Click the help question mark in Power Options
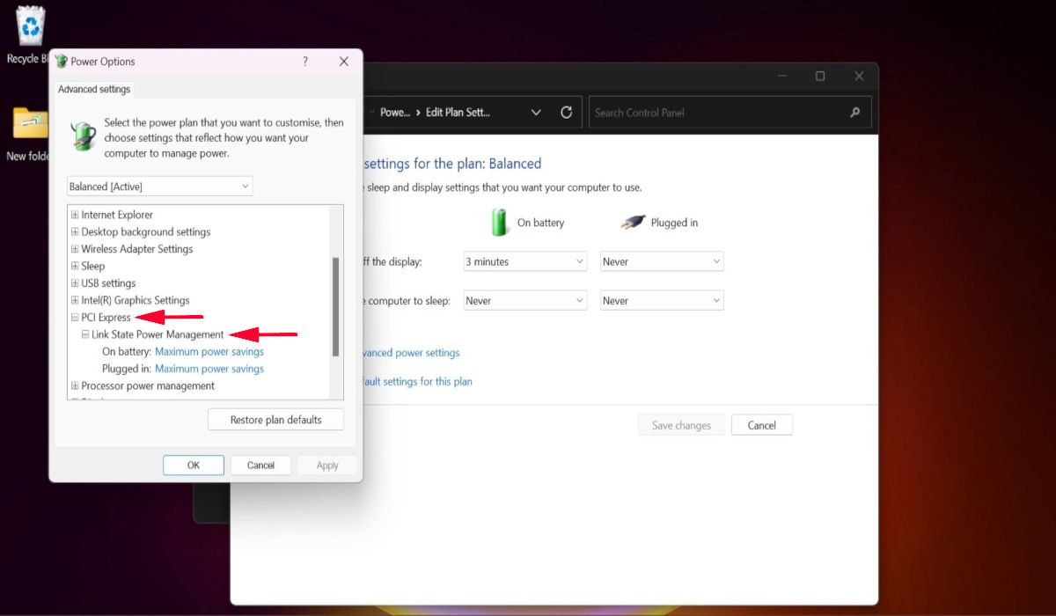The width and height of the screenshot is (1056, 616). pos(304,62)
